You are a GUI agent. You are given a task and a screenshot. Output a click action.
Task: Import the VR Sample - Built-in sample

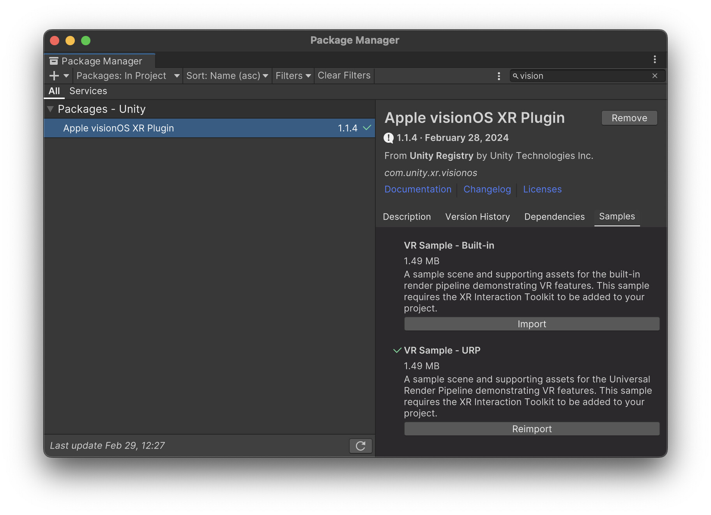pos(532,324)
